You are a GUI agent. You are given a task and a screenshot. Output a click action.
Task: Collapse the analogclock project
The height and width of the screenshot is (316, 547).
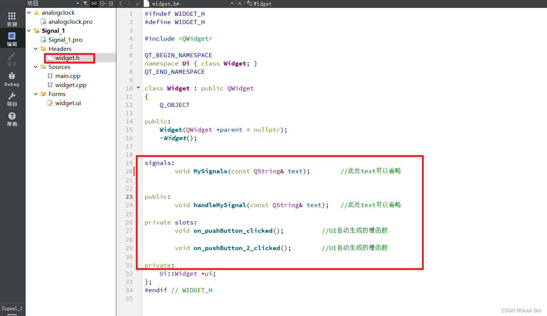(29, 12)
